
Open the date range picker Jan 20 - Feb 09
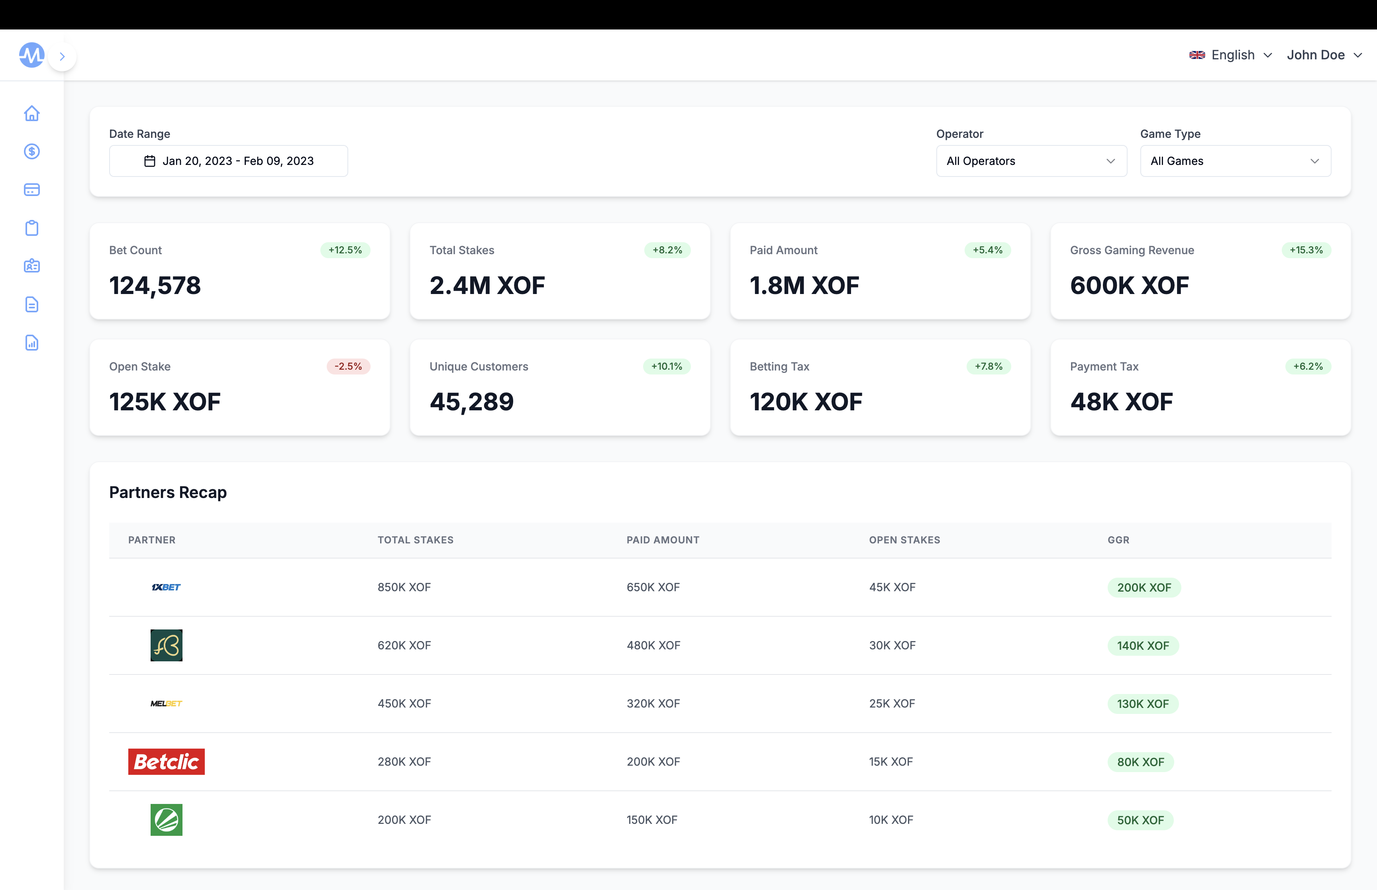coord(228,161)
